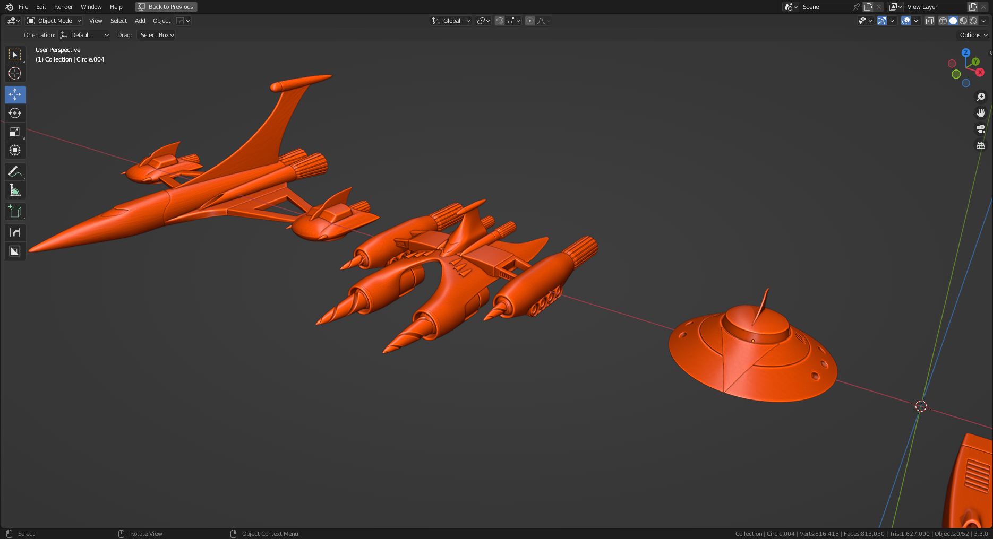Image resolution: width=993 pixels, height=539 pixels.
Task: Open the Edit menu
Action: tap(41, 7)
